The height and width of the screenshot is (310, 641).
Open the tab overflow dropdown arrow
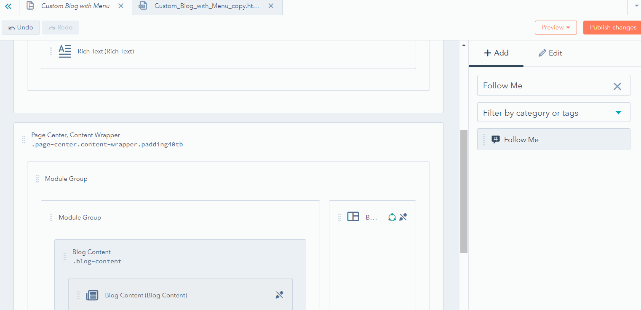(x=636, y=6)
